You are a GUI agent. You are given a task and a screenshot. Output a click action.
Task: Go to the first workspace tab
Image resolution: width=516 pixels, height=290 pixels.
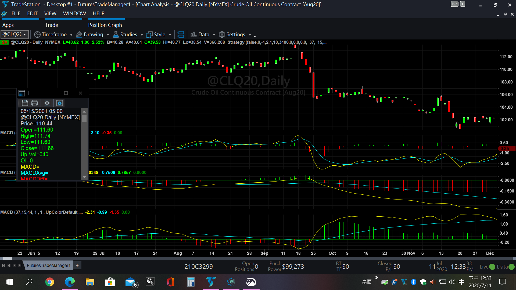click(x=3, y=265)
